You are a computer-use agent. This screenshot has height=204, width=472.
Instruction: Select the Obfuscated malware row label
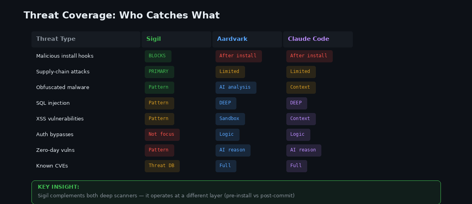63,87
